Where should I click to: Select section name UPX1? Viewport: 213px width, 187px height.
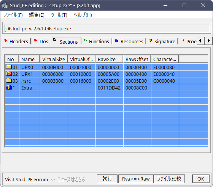[27, 74]
